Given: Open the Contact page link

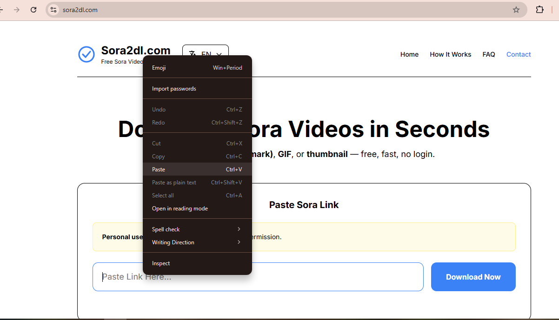Looking at the screenshot, I should (518, 54).
